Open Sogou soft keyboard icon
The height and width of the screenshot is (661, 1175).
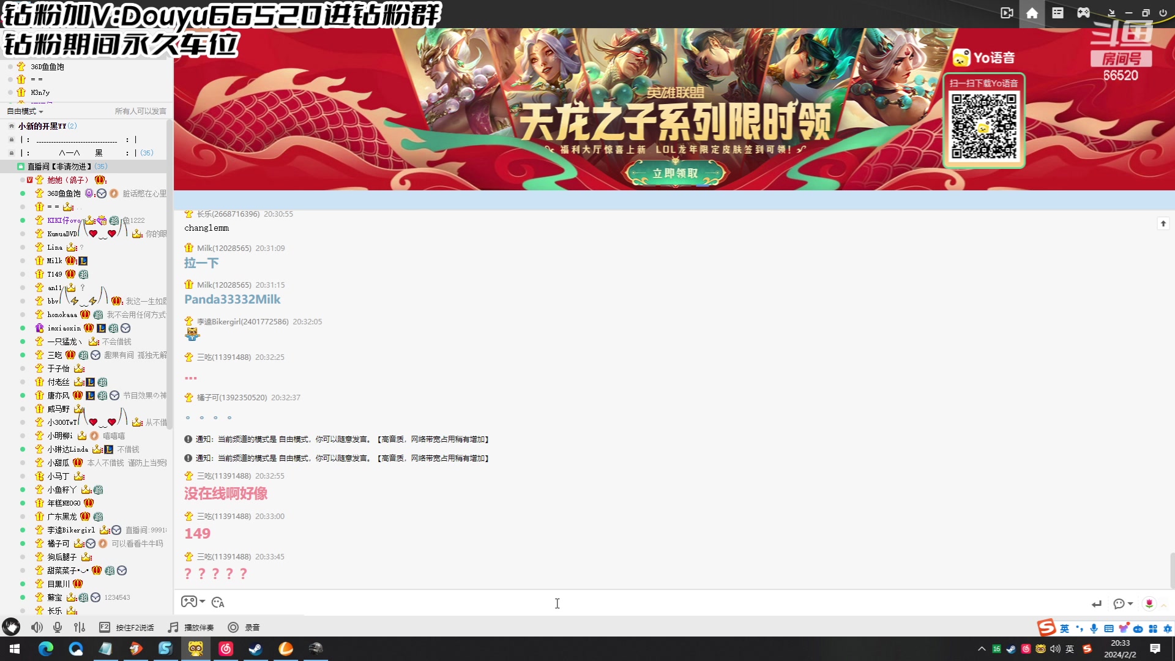[1109, 629]
